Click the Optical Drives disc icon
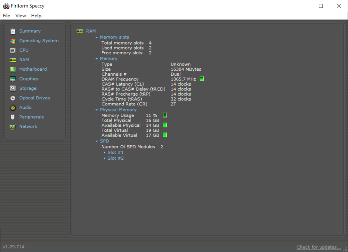348x252 pixels. tap(13, 98)
